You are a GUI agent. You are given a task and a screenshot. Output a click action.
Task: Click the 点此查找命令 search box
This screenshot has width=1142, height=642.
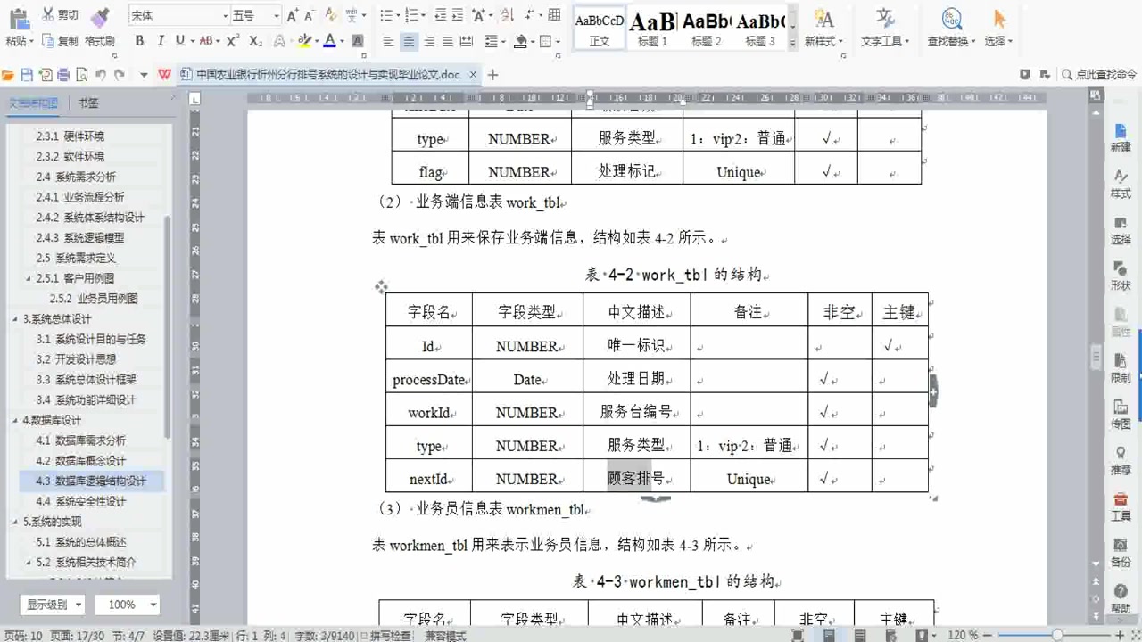pos(1100,75)
